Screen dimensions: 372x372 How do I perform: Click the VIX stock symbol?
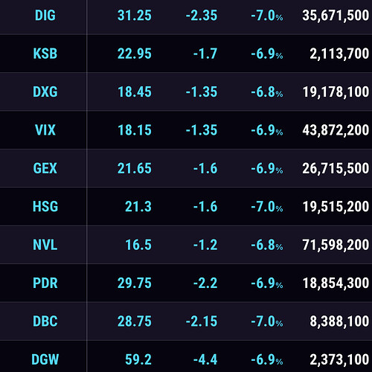pyautogui.click(x=45, y=130)
